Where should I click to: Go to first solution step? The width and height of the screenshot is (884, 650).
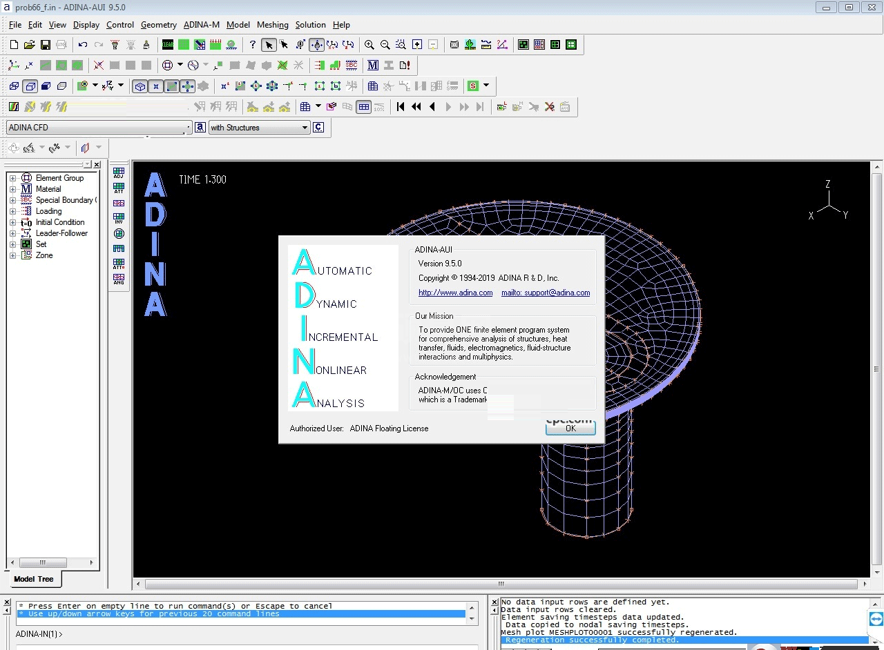coord(401,107)
